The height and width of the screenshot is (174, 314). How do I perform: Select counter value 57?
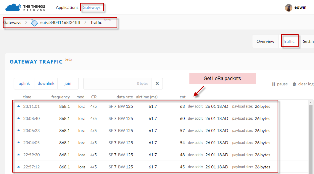[x=182, y=131]
